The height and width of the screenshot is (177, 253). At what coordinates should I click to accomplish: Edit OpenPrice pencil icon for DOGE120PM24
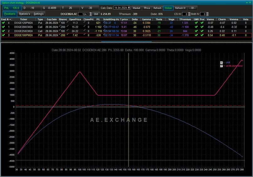point(68,22)
